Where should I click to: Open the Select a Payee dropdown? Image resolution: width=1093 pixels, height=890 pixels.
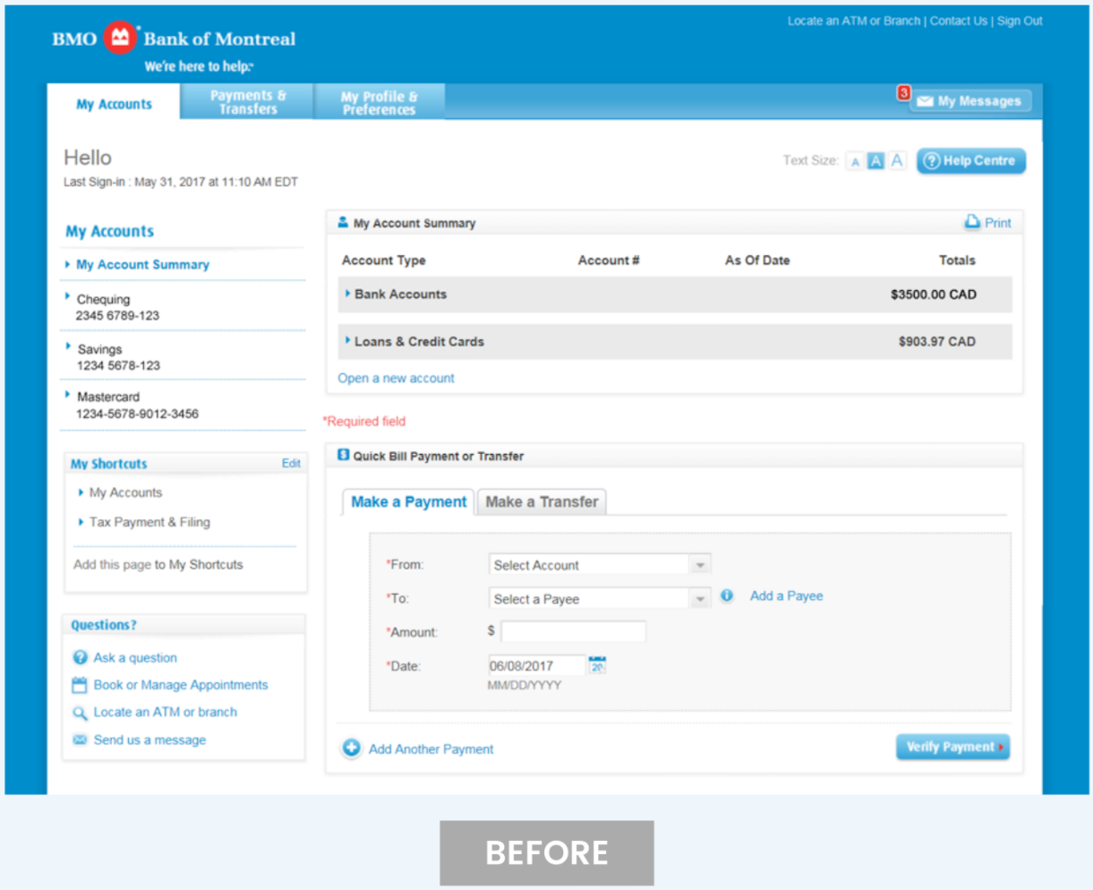click(x=600, y=599)
